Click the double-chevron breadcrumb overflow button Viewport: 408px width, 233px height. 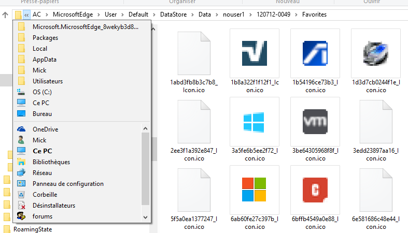click(26, 15)
